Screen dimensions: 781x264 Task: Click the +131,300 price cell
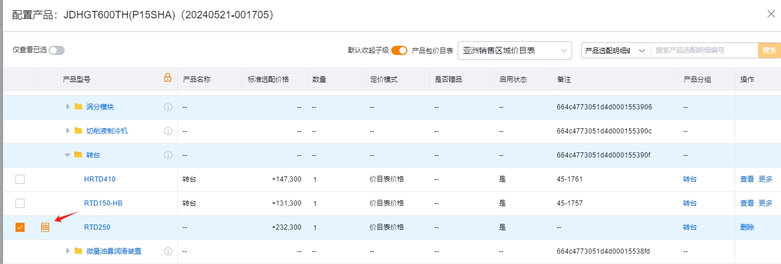pos(287,203)
